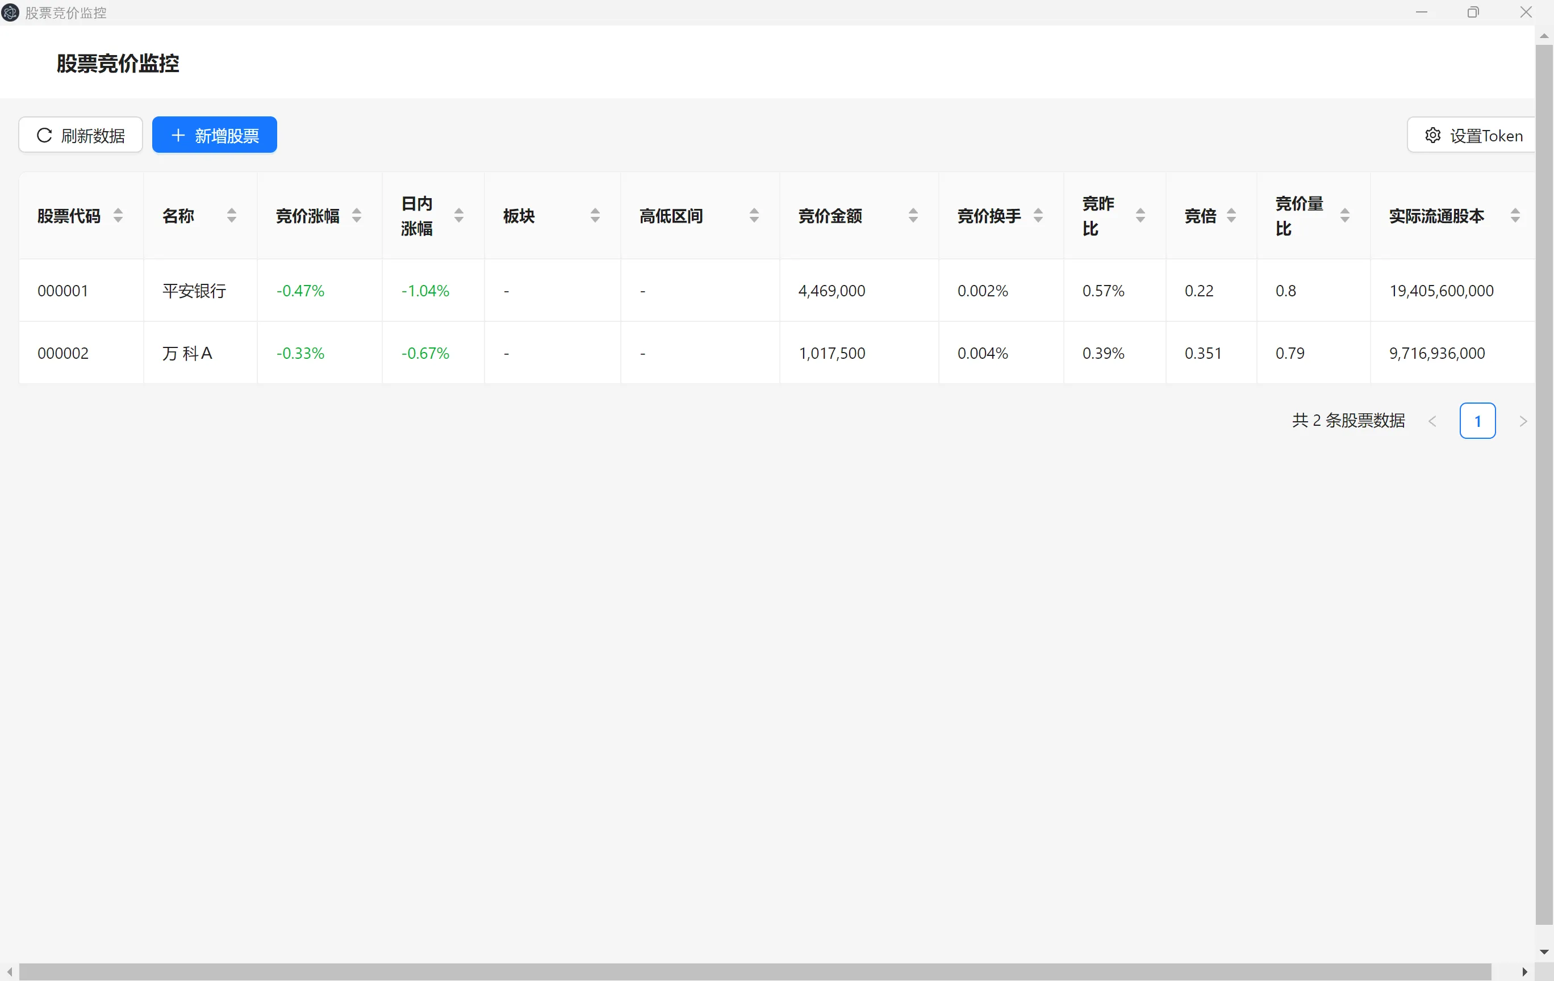
Task: Sort by 竞昨比 column sorter icon
Action: [x=1141, y=215]
